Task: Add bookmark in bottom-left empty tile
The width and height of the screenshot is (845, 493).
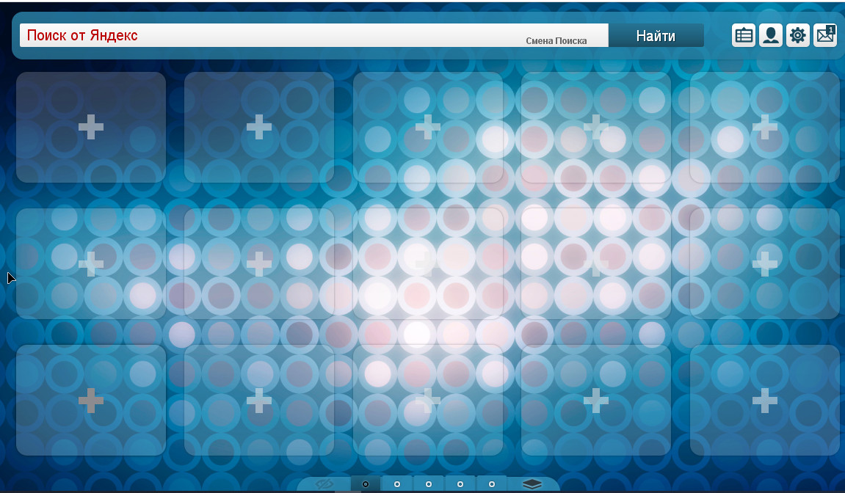Action: [91, 401]
